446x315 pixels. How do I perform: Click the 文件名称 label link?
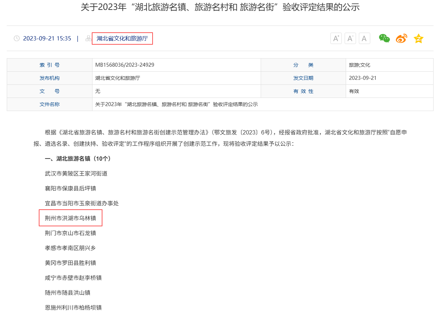pos(49,104)
